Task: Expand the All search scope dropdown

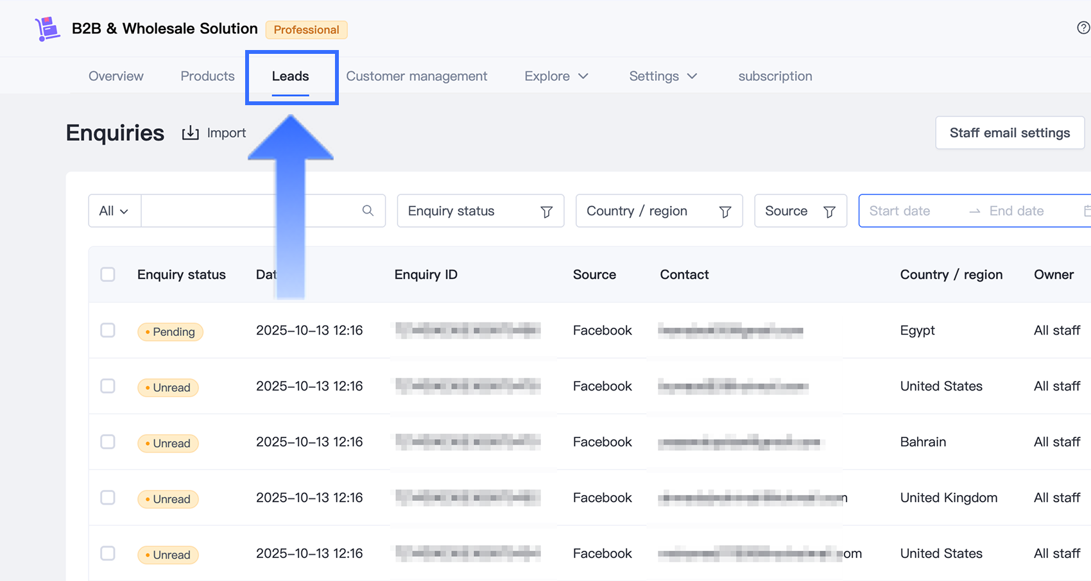Action: coord(114,211)
